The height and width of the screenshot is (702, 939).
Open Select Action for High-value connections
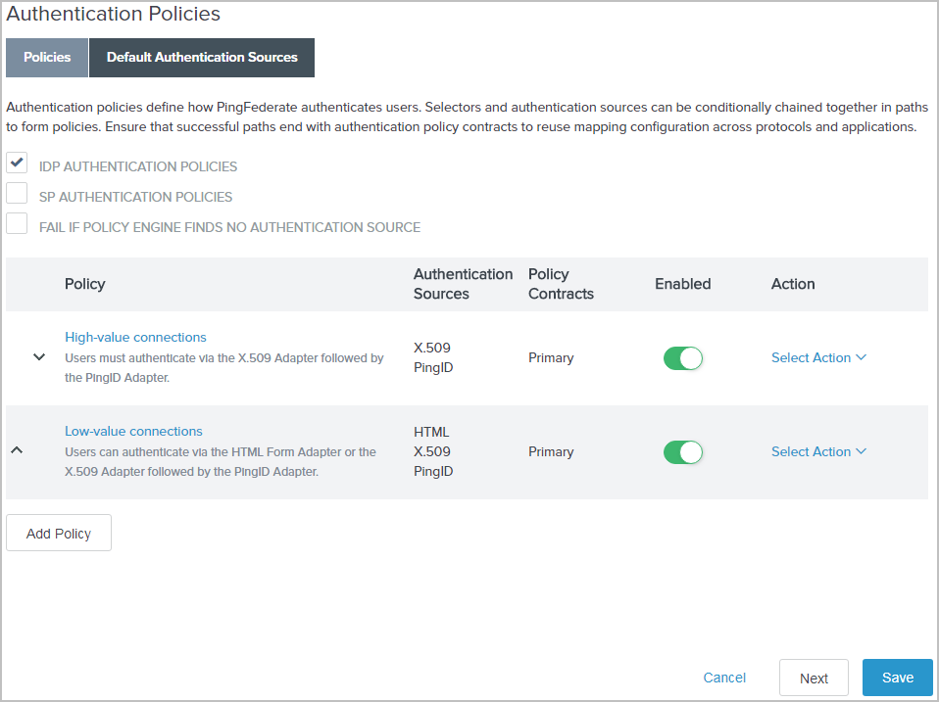pos(819,357)
